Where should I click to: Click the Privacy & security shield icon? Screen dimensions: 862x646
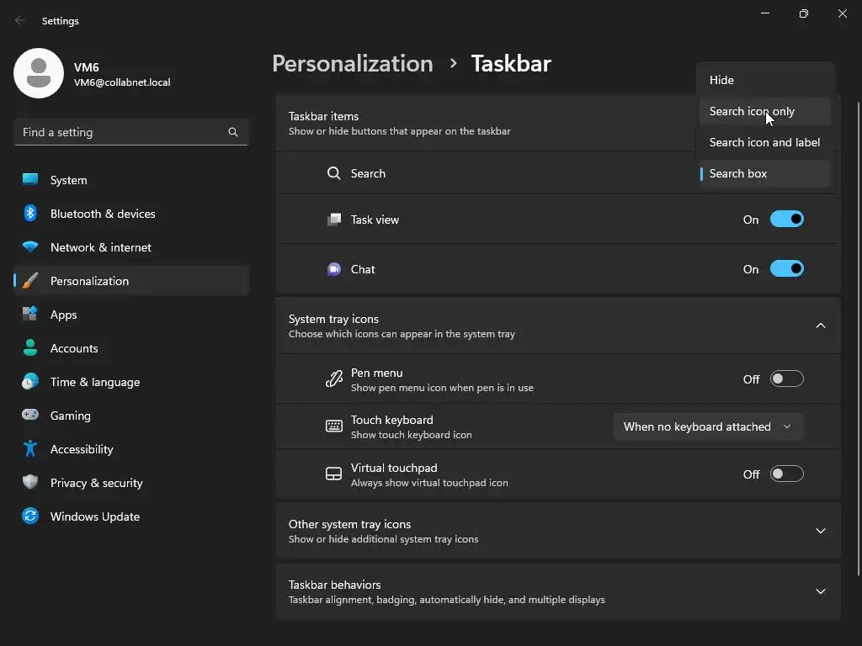[x=30, y=483]
